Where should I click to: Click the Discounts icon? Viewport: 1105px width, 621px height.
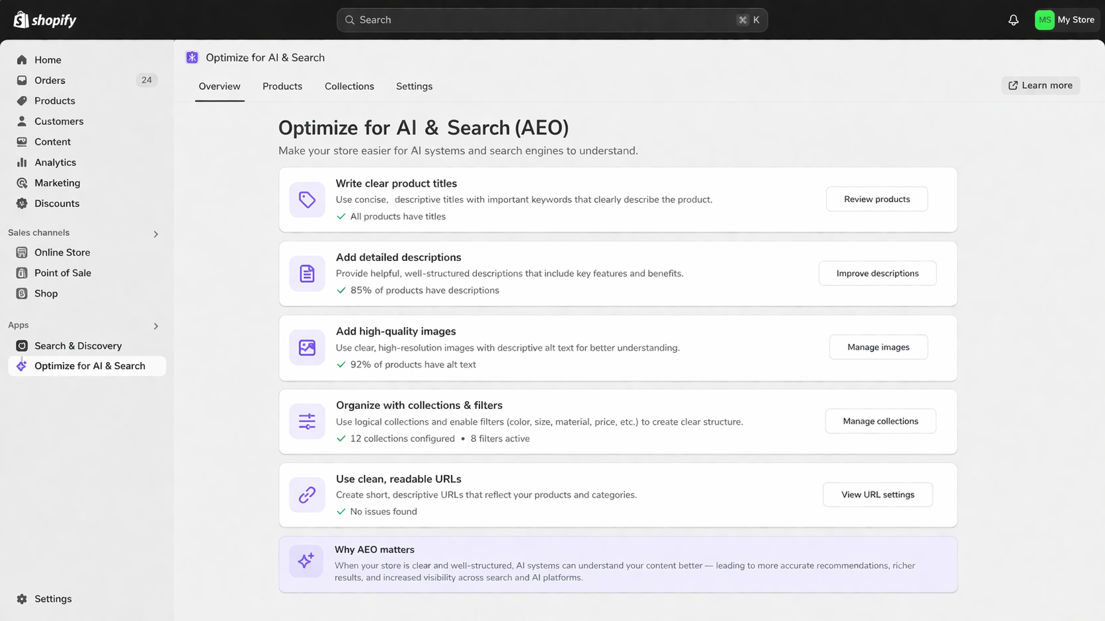click(x=22, y=203)
